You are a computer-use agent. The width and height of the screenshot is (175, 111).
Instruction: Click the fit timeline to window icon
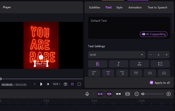[127, 94]
